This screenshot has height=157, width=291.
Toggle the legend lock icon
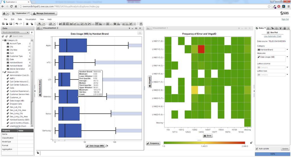click(251, 143)
